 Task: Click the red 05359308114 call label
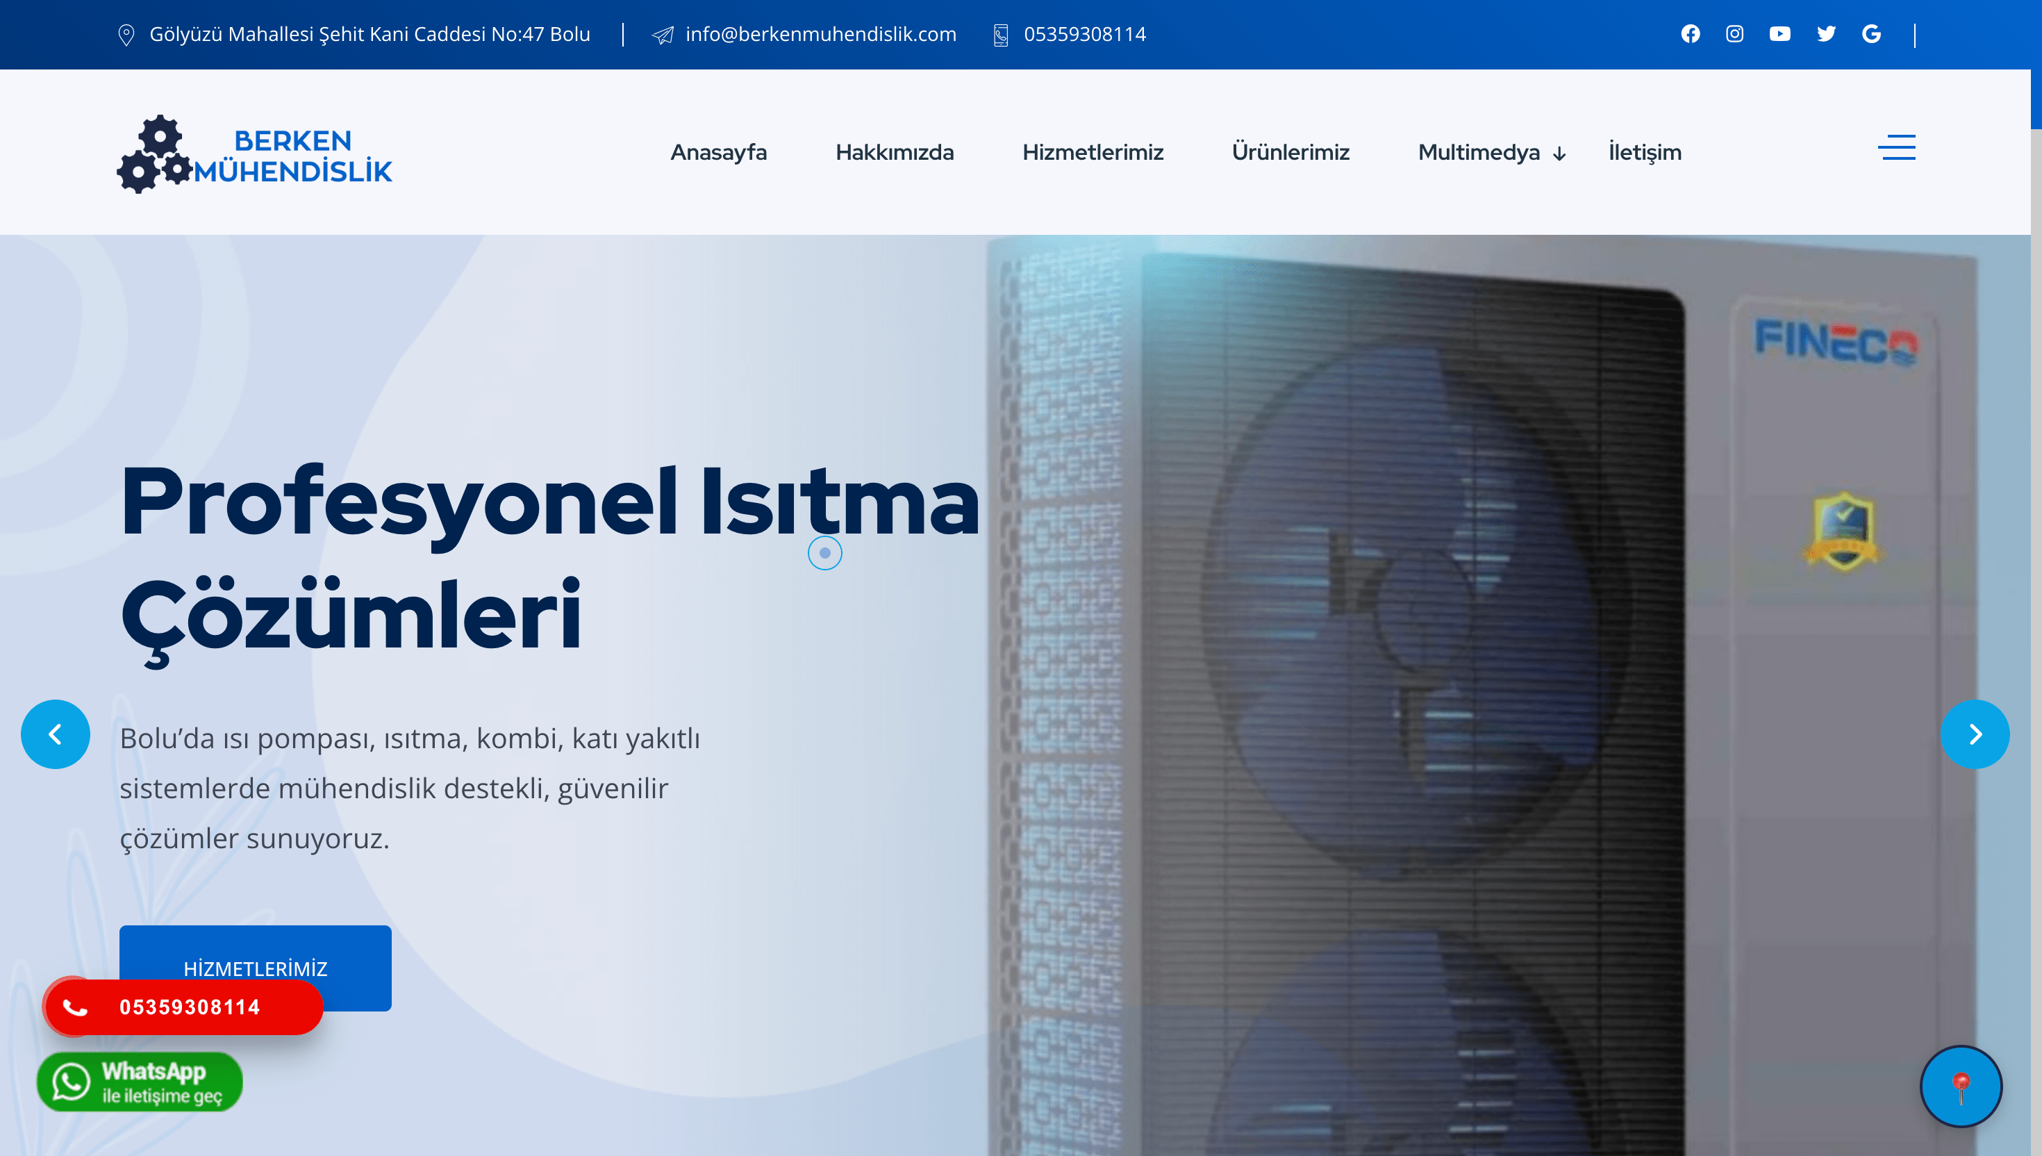pyautogui.click(x=190, y=1007)
